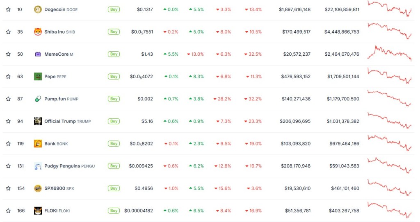Toggle the star for MemeCore
420x222 pixels.
pos(8,54)
